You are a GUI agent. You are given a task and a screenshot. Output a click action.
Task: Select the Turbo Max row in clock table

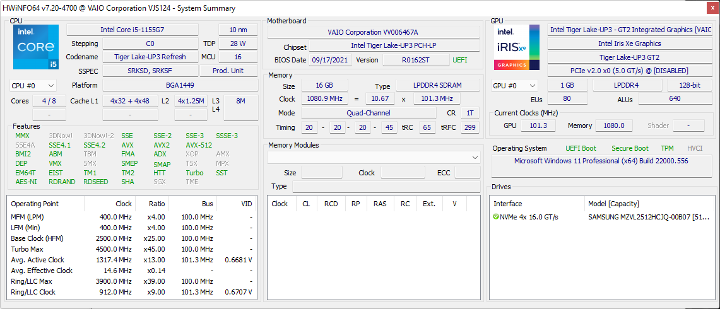click(x=129, y=249)
